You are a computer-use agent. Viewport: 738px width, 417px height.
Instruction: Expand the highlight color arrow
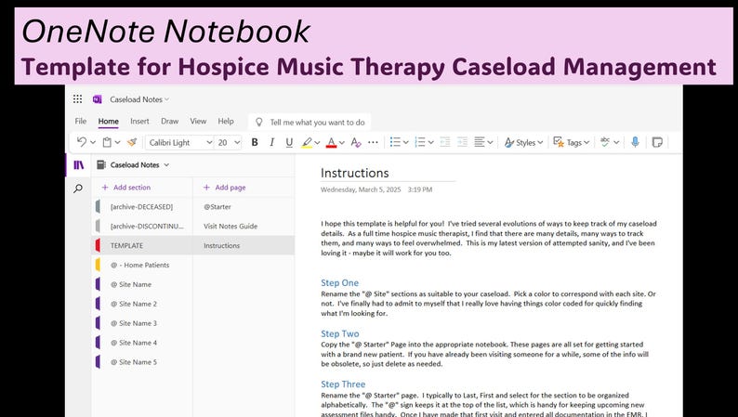(317, 142)
